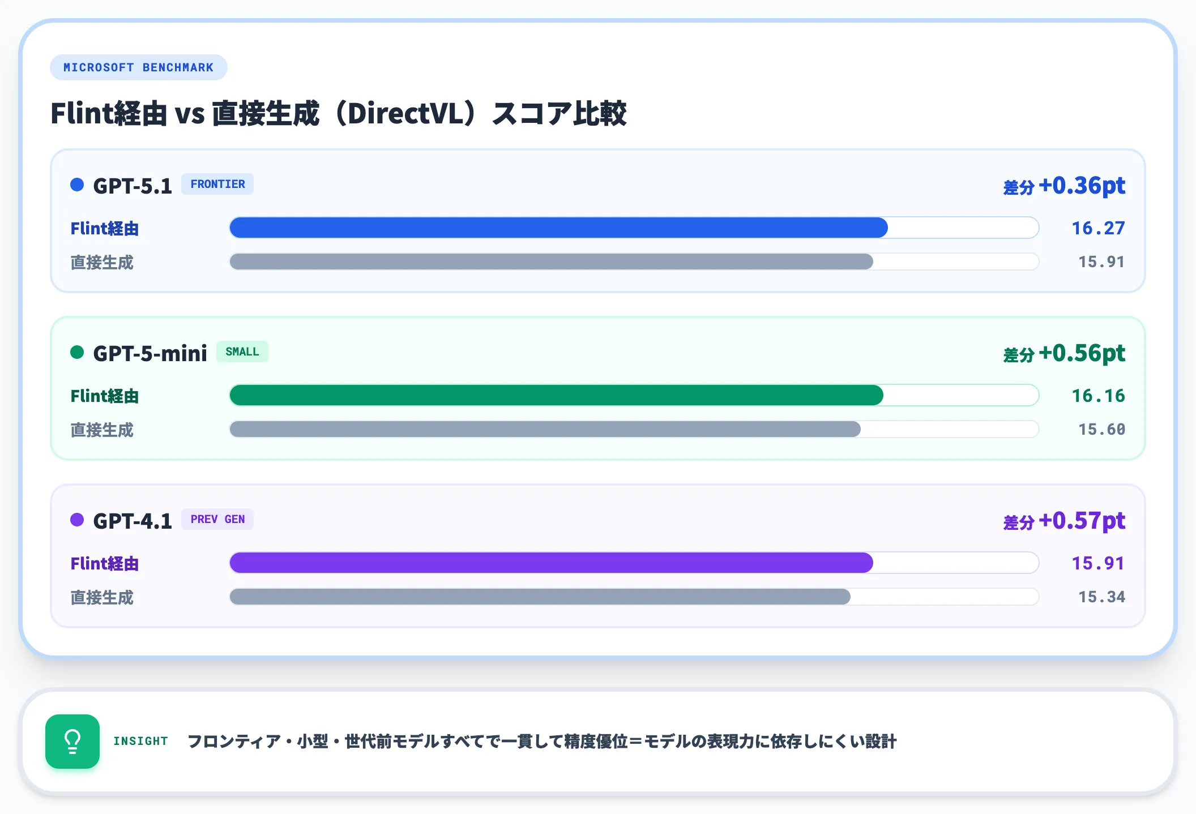Click 'Flint経由' label in GPT-5-mini card
Screen dimensions: 1196x814
tap(105, 396)
